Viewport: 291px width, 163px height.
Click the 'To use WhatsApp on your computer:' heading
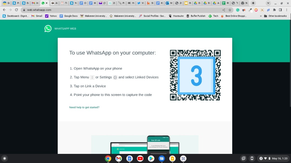[x=113, y=53]
